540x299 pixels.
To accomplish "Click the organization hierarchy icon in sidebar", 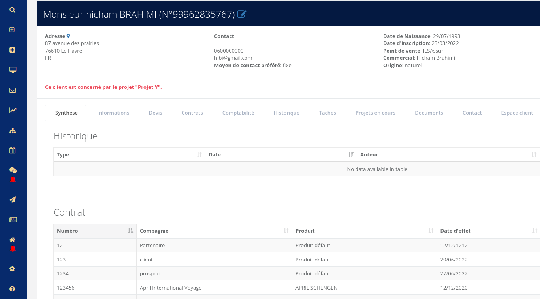I will [13, 131].
